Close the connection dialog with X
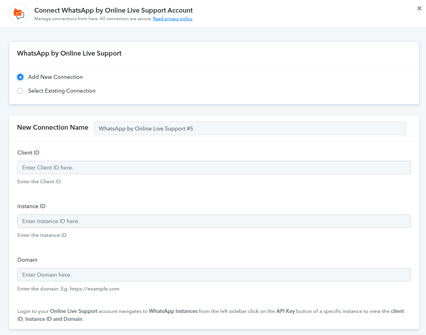The image size is (426, 335). [419, 8]
